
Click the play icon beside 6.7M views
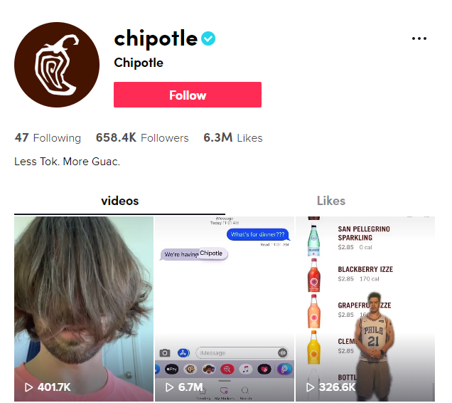pos(169,387)
